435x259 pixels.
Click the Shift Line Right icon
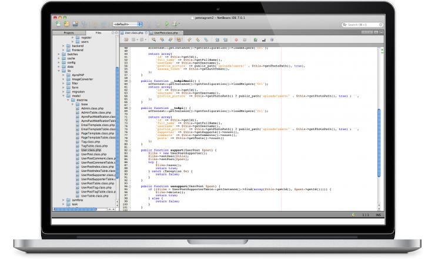pos(225,40)
